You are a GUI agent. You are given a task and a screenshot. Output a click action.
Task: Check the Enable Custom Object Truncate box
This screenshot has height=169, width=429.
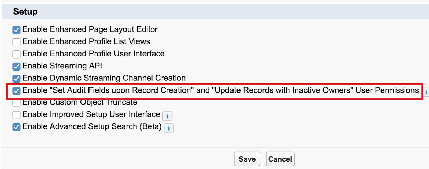(x=16, y=103)
